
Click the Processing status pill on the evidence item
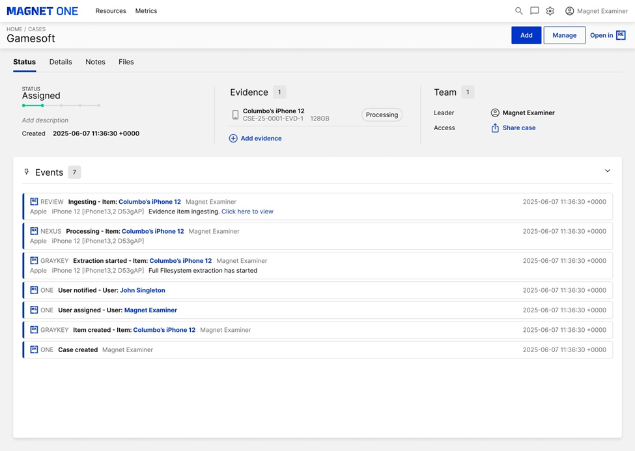point(382,115)
